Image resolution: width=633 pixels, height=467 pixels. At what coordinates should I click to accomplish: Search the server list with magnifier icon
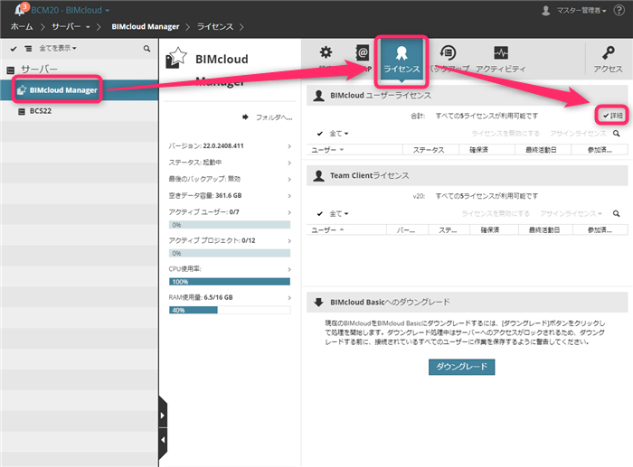click(146, 49)
